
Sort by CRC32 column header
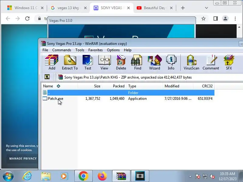tap(204, 86)
